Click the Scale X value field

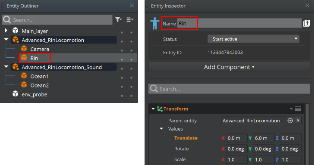point(236,159)
